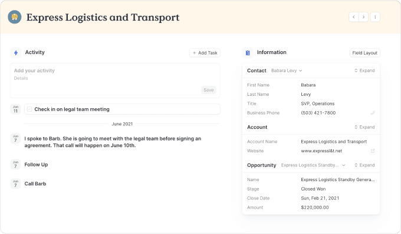Open the Follow Up activity
This screenshot has height=234, width=401.
click(x=36, y=165)
